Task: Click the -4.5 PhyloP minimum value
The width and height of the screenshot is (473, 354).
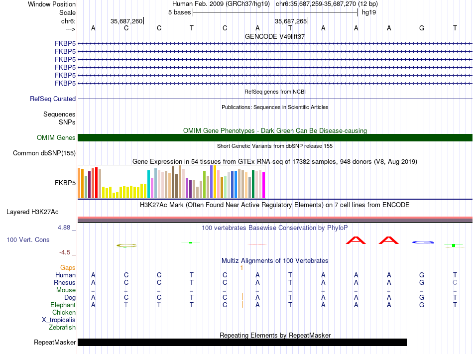Action: pos(65,252)
